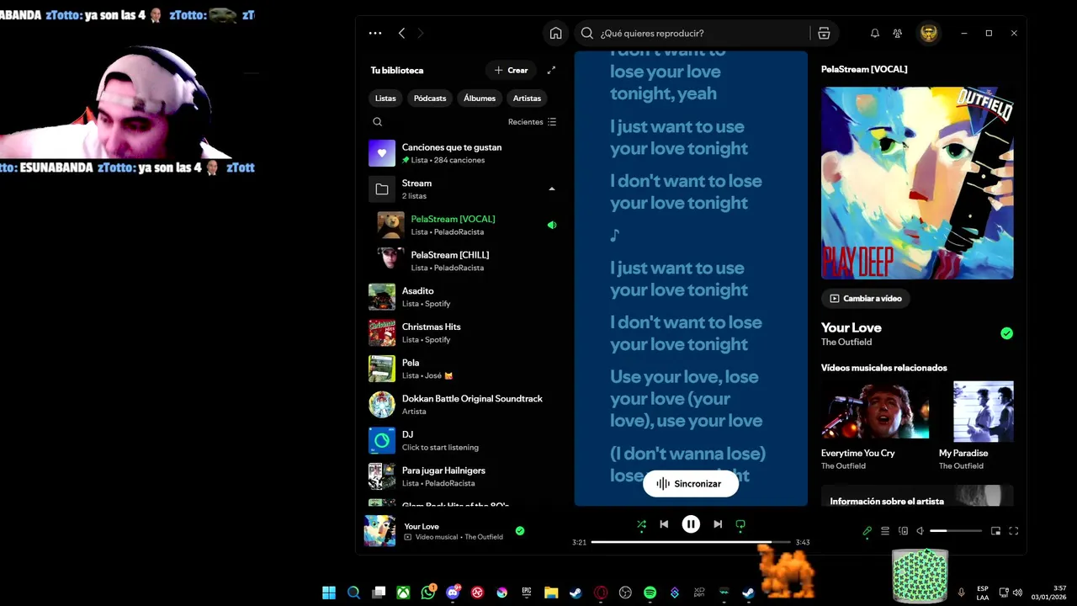Skip to next track
Screen dimensions: 1077x606
tap(718, 524)
